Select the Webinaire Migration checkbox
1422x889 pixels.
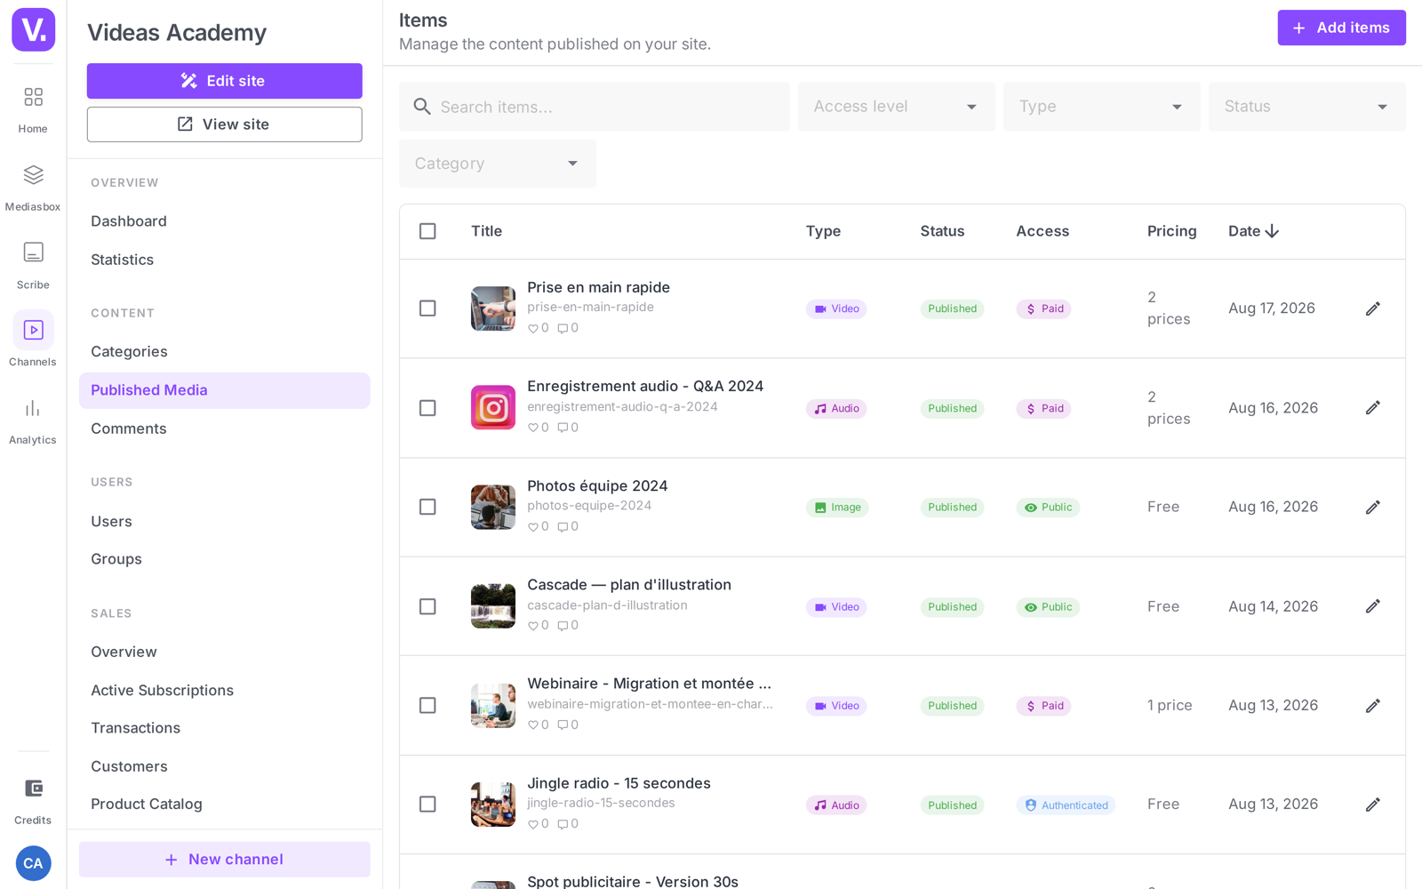(x=427, y=706)
